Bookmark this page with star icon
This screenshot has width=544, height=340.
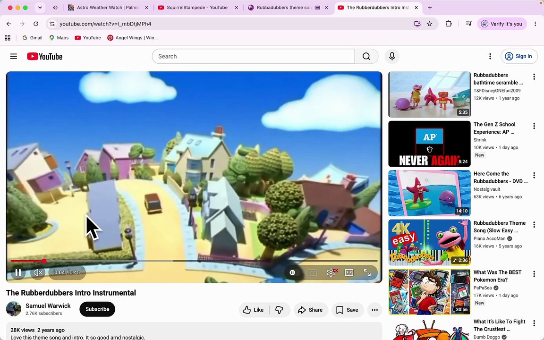[430, 24]
